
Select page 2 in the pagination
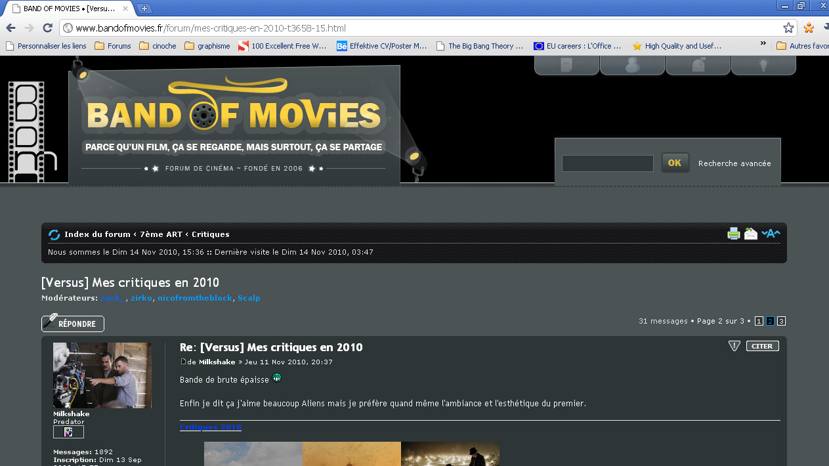(x=770, y=321)
